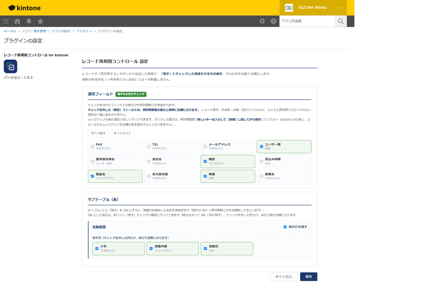Click the サブテーブル（表） section heading
Viewport: 443px width, 295px height.
click(103, 199)
